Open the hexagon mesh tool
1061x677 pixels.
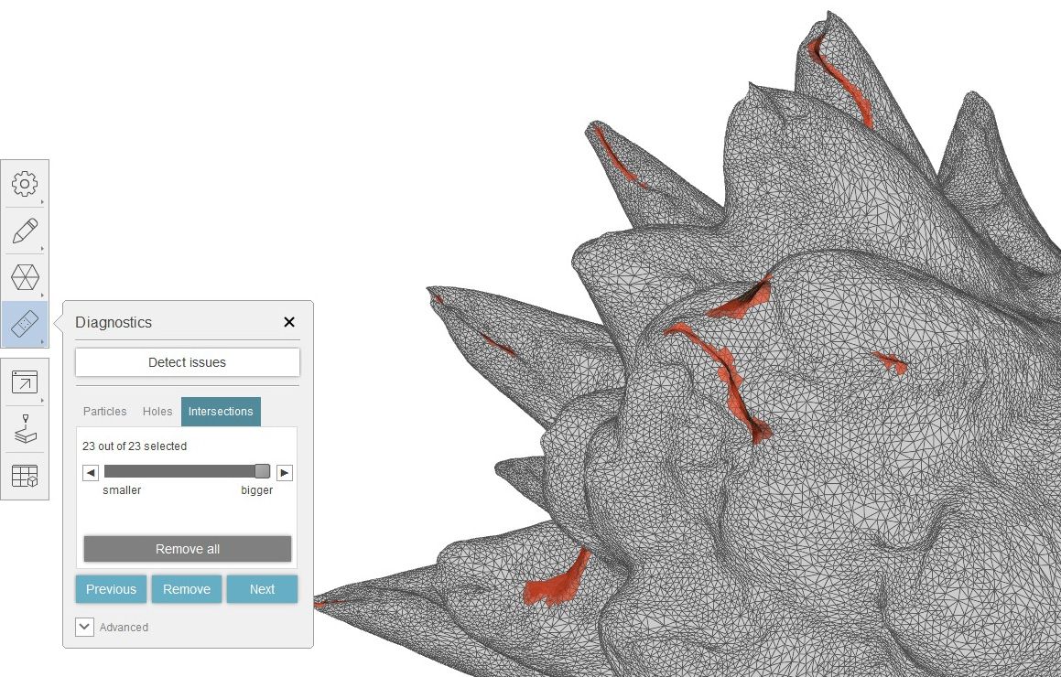click(x=26, y=276)
